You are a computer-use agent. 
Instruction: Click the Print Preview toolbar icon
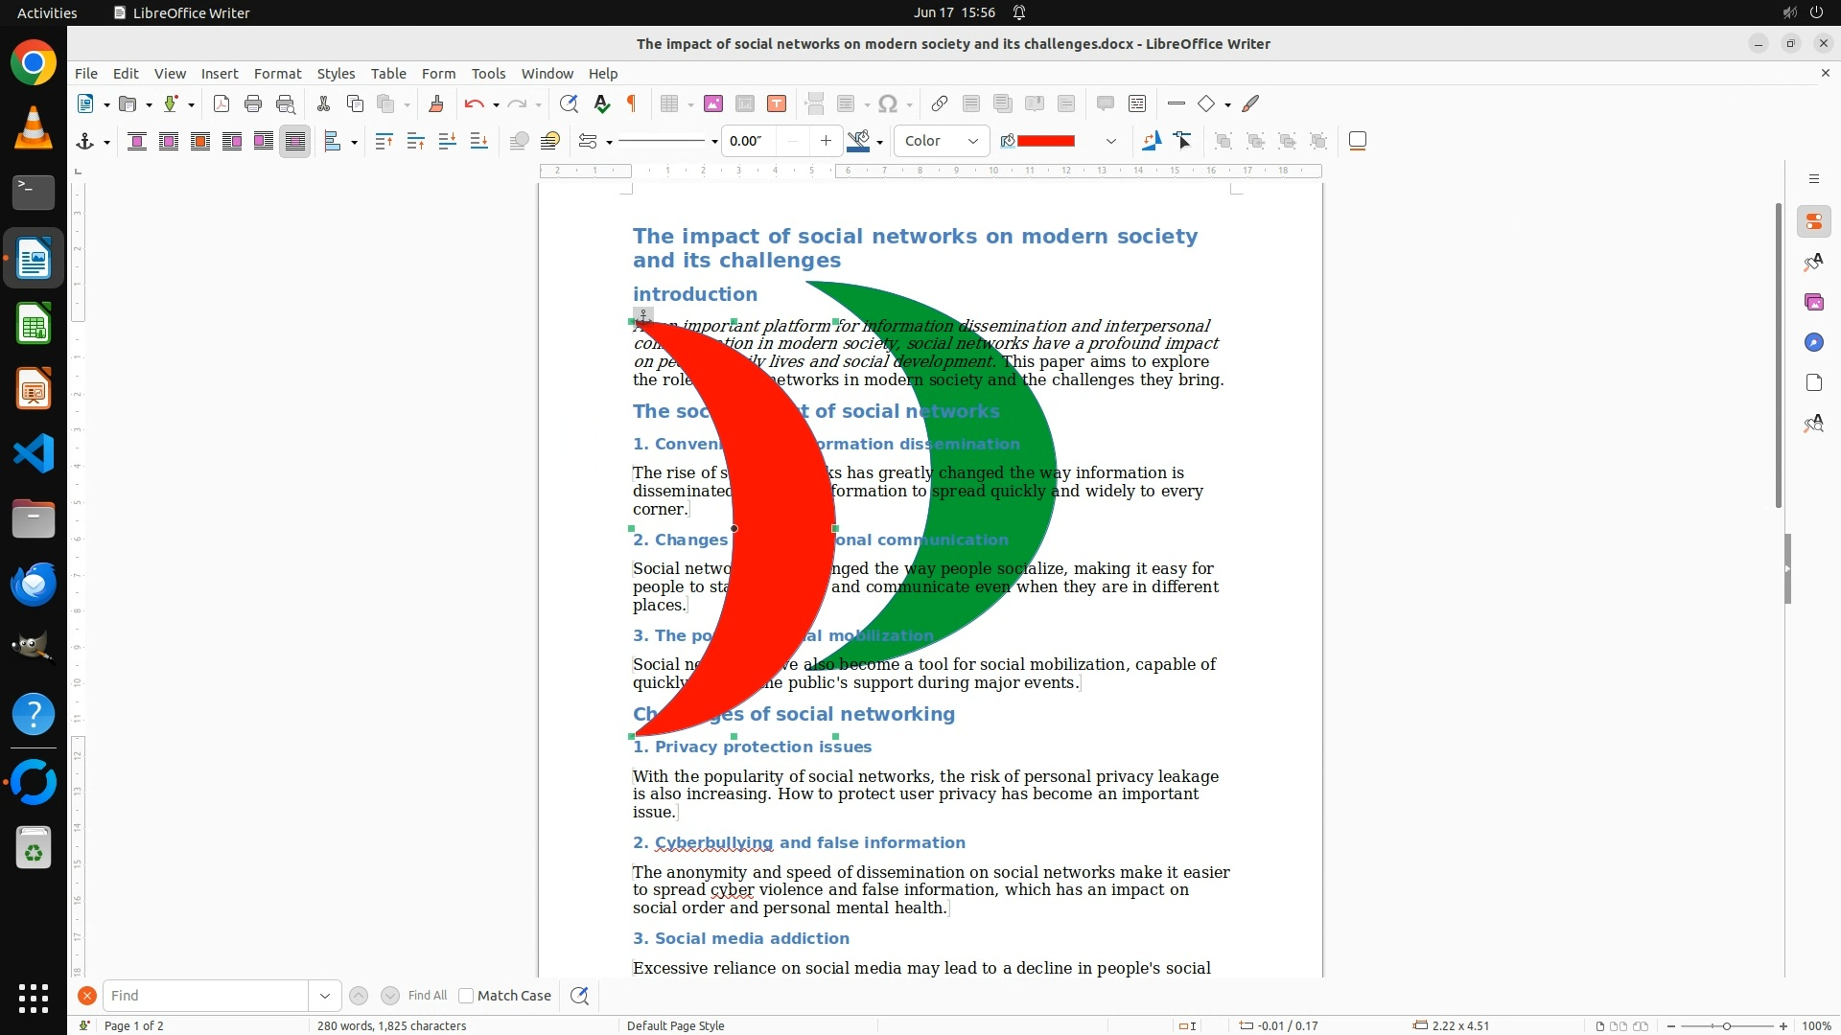(x=285, y=103)
